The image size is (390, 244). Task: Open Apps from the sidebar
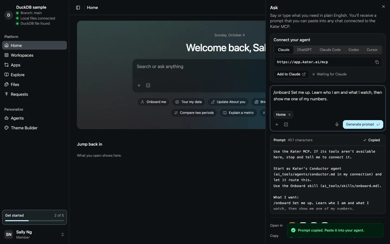[x=34, y=65]
